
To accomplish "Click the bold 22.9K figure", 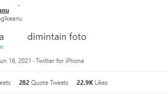I will pos(85,83).
